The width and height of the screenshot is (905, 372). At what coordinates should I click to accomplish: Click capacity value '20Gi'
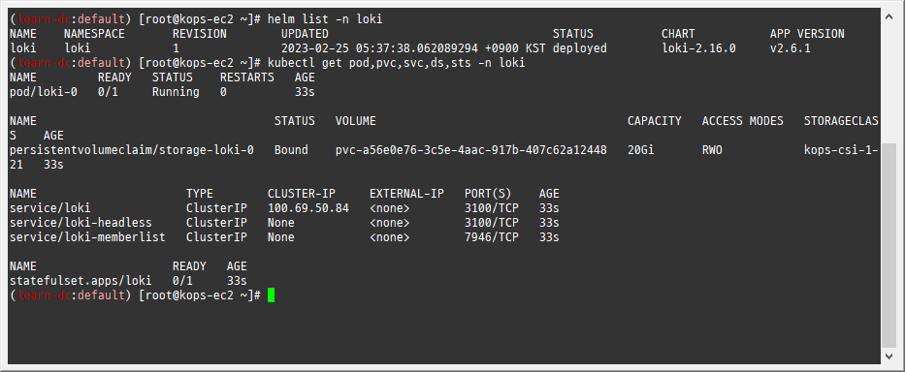640,150
